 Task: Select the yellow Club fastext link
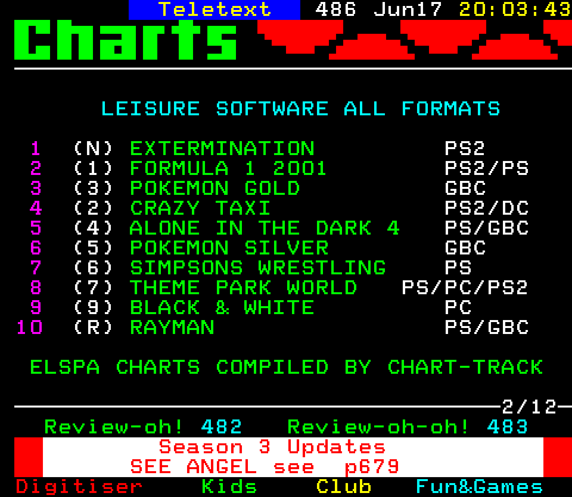point(344,487)
